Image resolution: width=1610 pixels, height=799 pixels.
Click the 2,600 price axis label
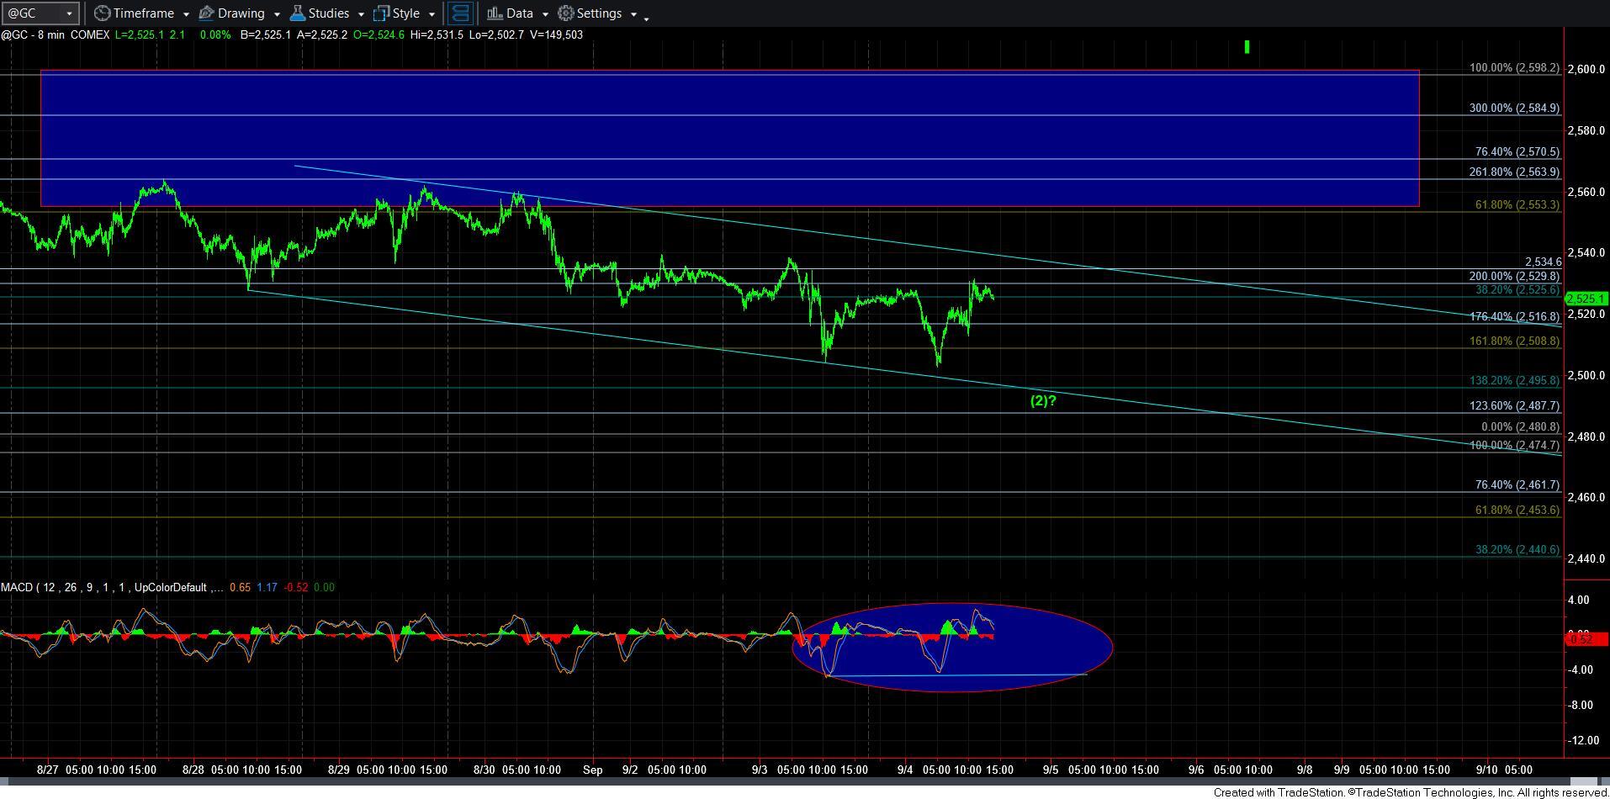pos(1586,69)
